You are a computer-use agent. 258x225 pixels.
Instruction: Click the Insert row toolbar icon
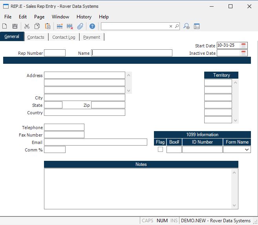point(60,26)
